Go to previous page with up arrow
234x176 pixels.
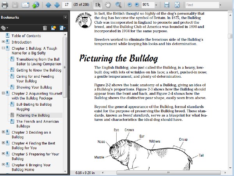tap(48, 5)
